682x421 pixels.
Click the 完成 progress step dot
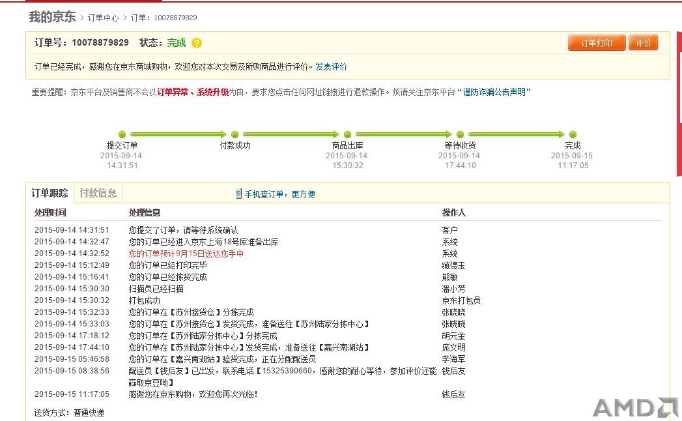pos(573,134)
